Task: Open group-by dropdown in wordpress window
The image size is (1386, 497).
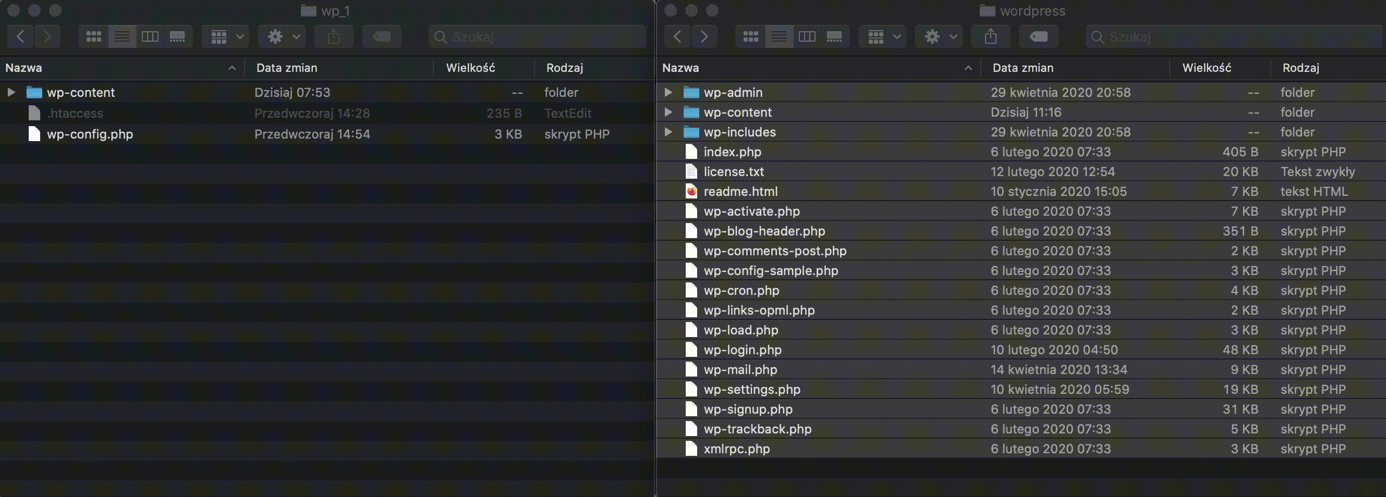Action: (882, 36)
